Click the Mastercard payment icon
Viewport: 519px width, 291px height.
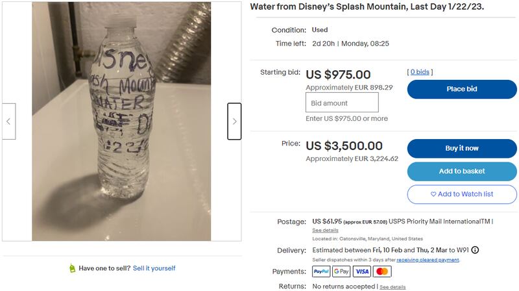(383, 272)
